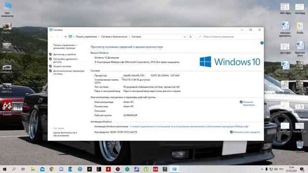Select the Этот компьютер desktop icon
This screenshot has width=308, height=173.
7,9
